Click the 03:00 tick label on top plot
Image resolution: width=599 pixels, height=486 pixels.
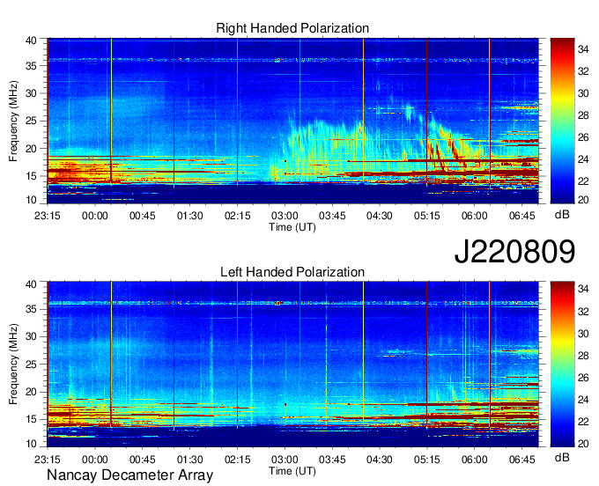(285, 216)
